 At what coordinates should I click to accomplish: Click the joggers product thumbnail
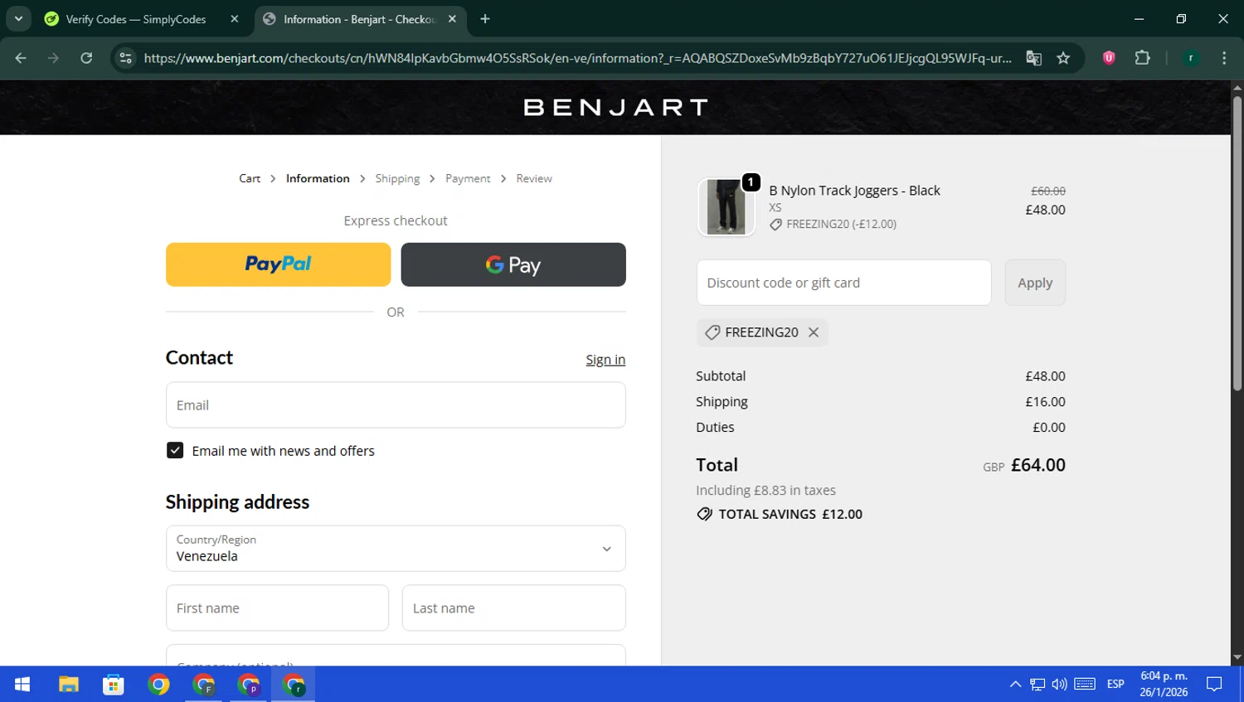click(x=726, y=207)
